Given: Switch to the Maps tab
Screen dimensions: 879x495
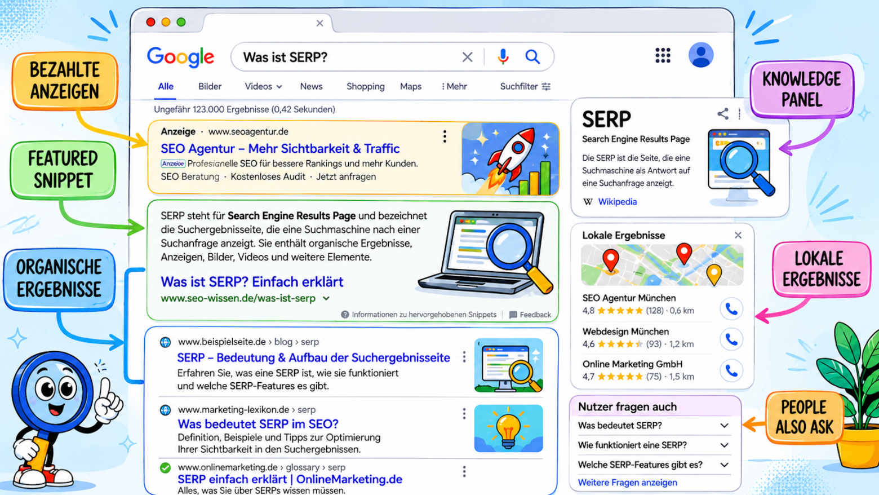Looking at the screenshot, I should tap(411, 86).
